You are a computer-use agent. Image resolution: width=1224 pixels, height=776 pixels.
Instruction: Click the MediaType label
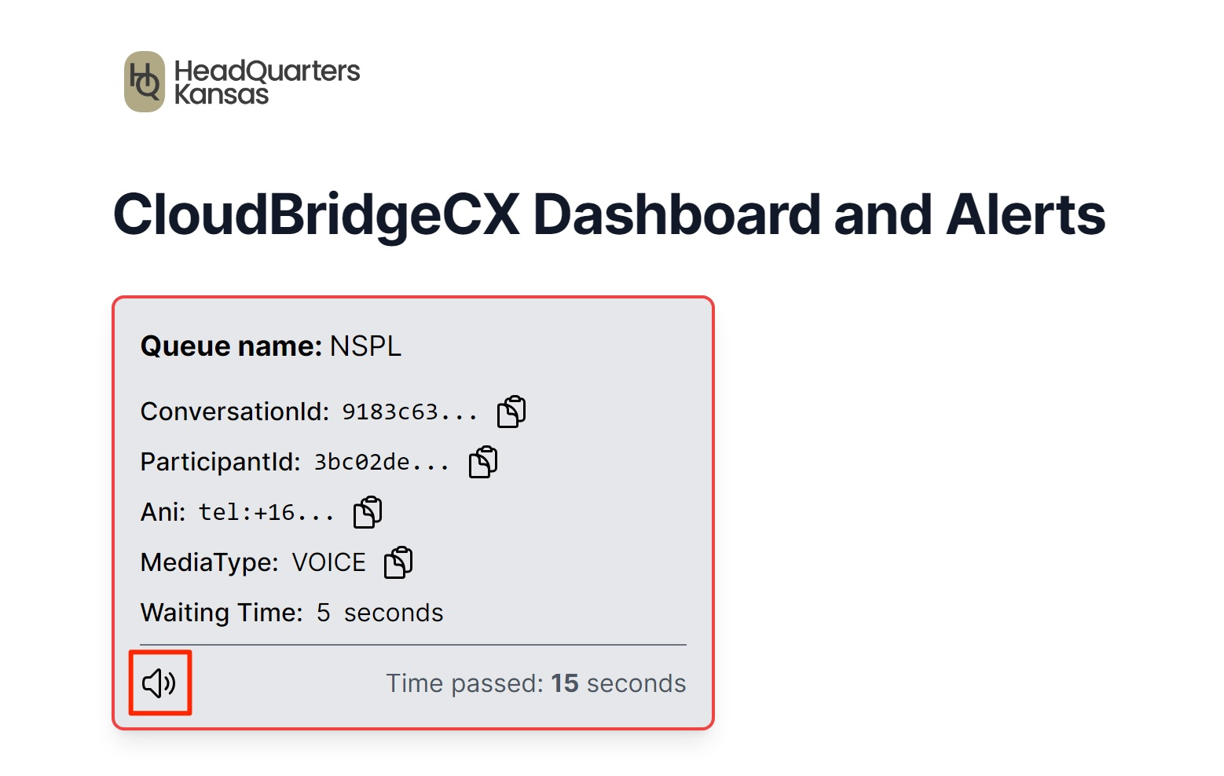pyautogui.click(x=209, y=562)
